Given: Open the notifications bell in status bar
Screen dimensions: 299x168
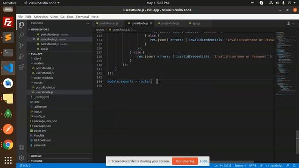Looking at the screenshot, I should [x=294, y=166].
